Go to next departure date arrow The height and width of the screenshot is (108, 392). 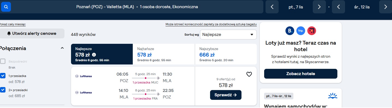pyautogui.click(x=319, y=7)
